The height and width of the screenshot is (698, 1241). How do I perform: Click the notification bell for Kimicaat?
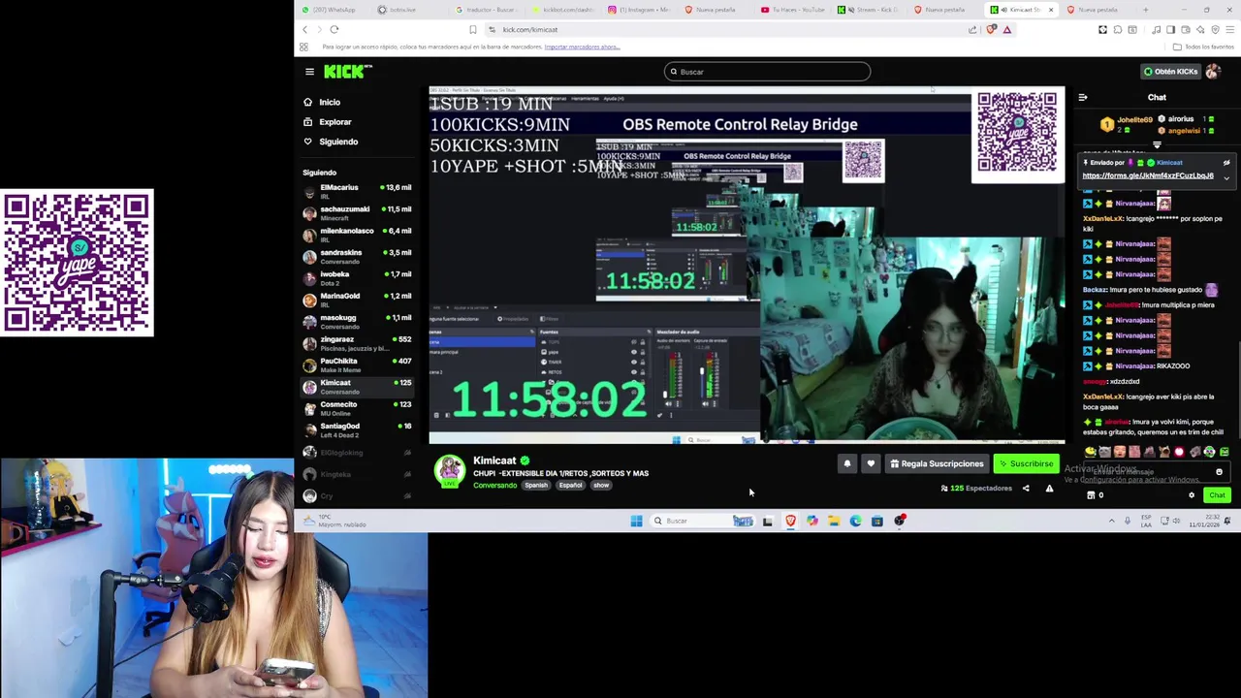click(847, 463)
